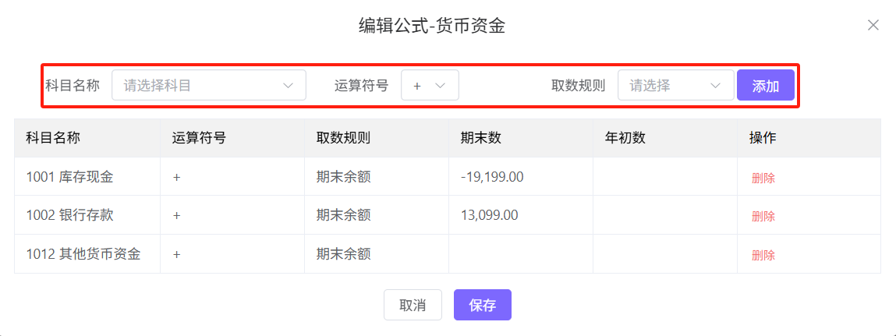Delete the 1012 其他货币资金 row

(763, 255)
